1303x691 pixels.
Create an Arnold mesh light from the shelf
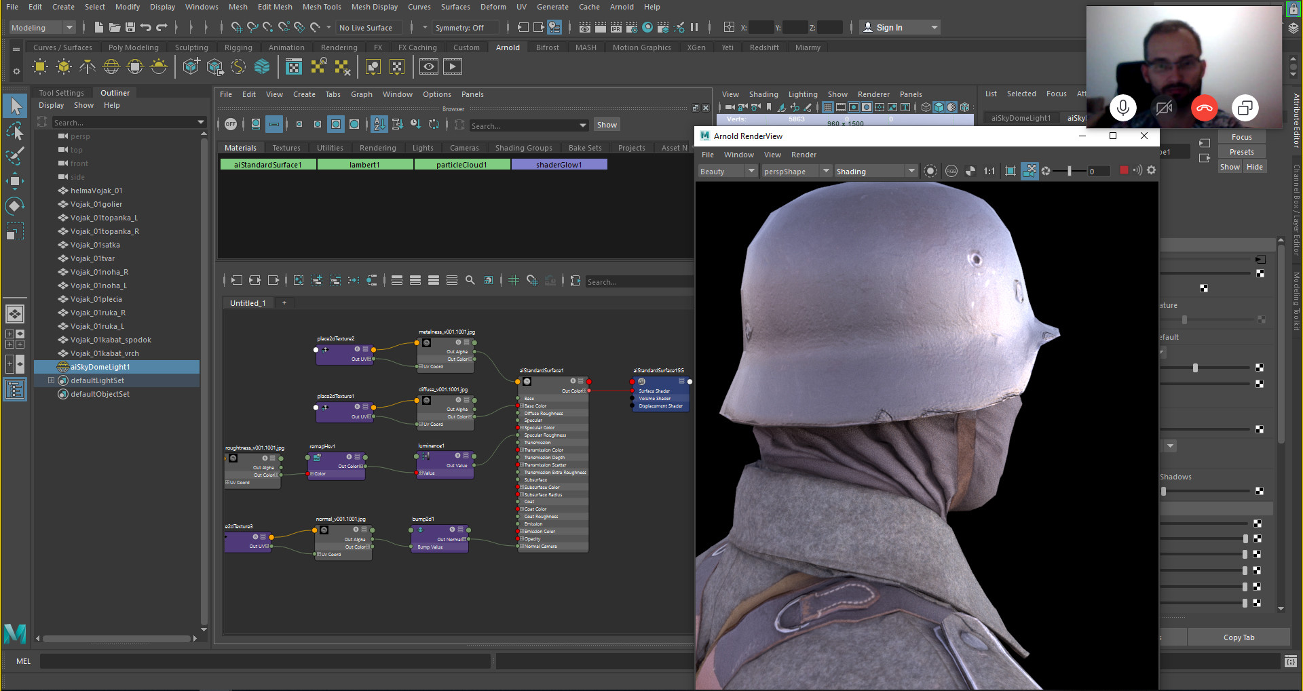[64, 66]
